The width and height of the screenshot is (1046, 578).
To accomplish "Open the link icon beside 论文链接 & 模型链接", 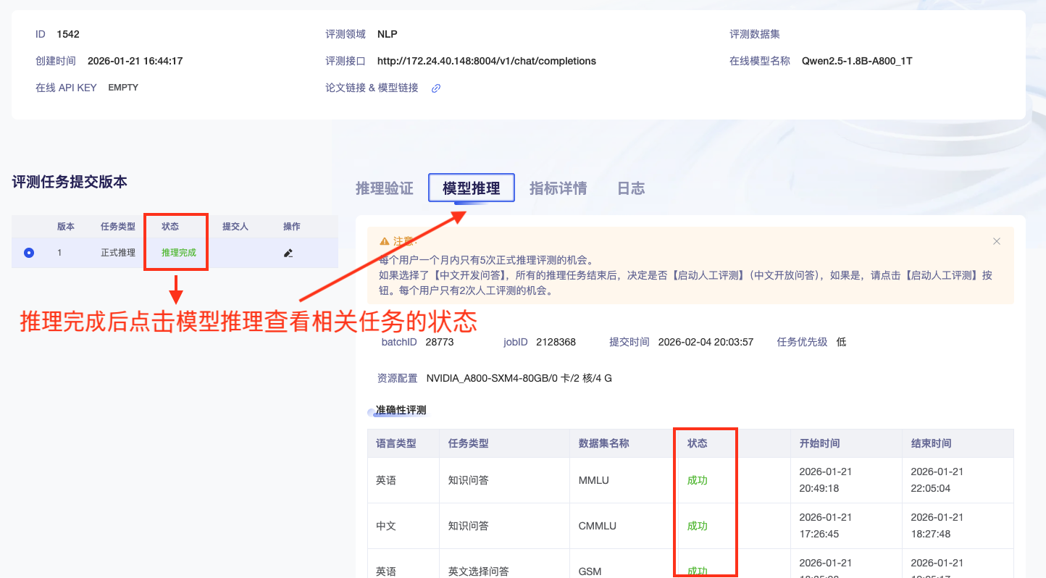I will point(435,88).
